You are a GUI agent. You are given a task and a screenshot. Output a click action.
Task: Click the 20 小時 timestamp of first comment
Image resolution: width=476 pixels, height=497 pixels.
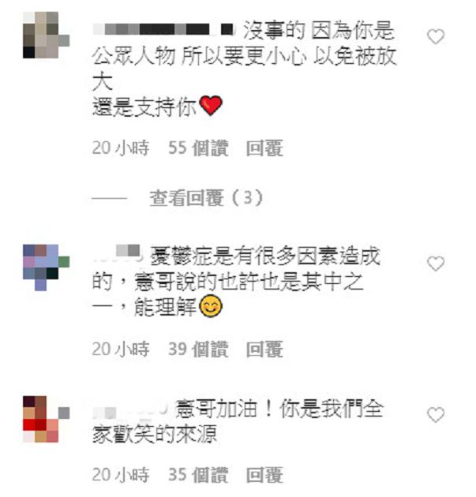121,148
